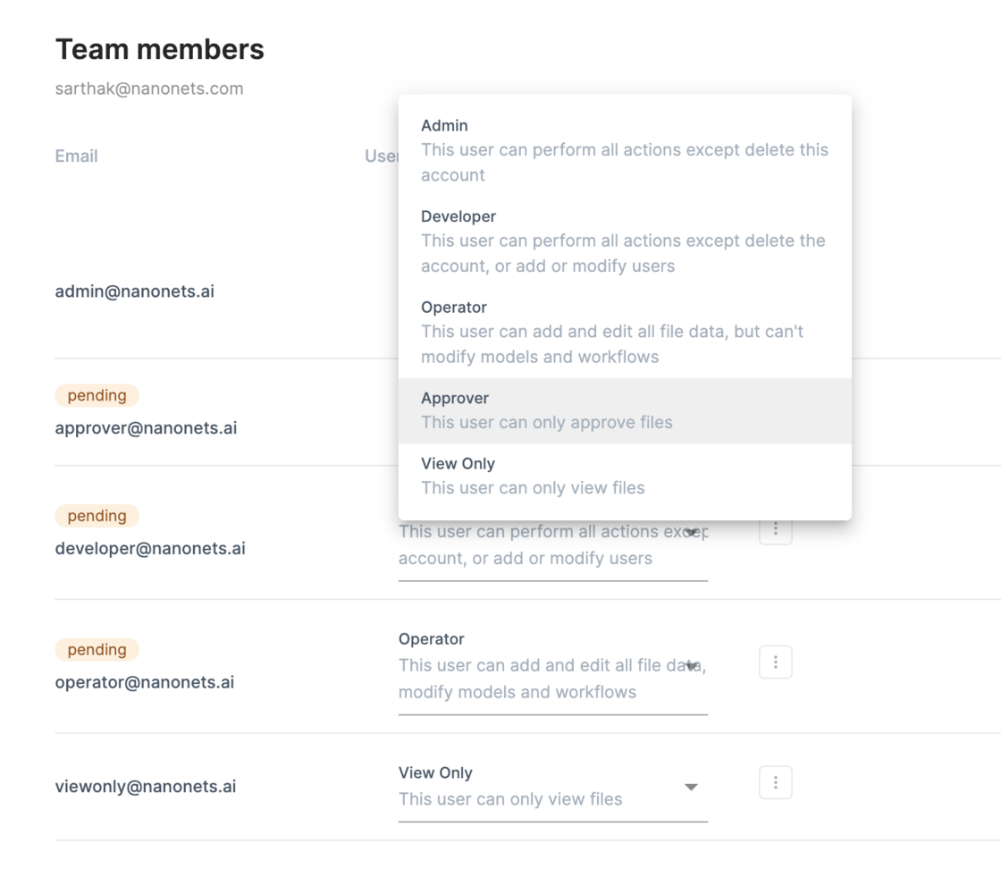The image size is (1001, 886).
Task: Click the Email column header
Action: 76,156
